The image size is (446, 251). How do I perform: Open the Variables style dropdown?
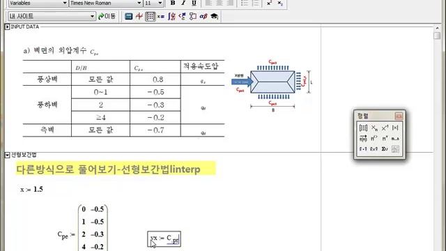click(x=65, y=3)
